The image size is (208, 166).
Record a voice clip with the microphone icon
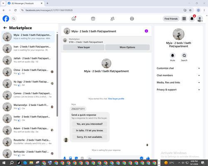[x=64, y=158]
